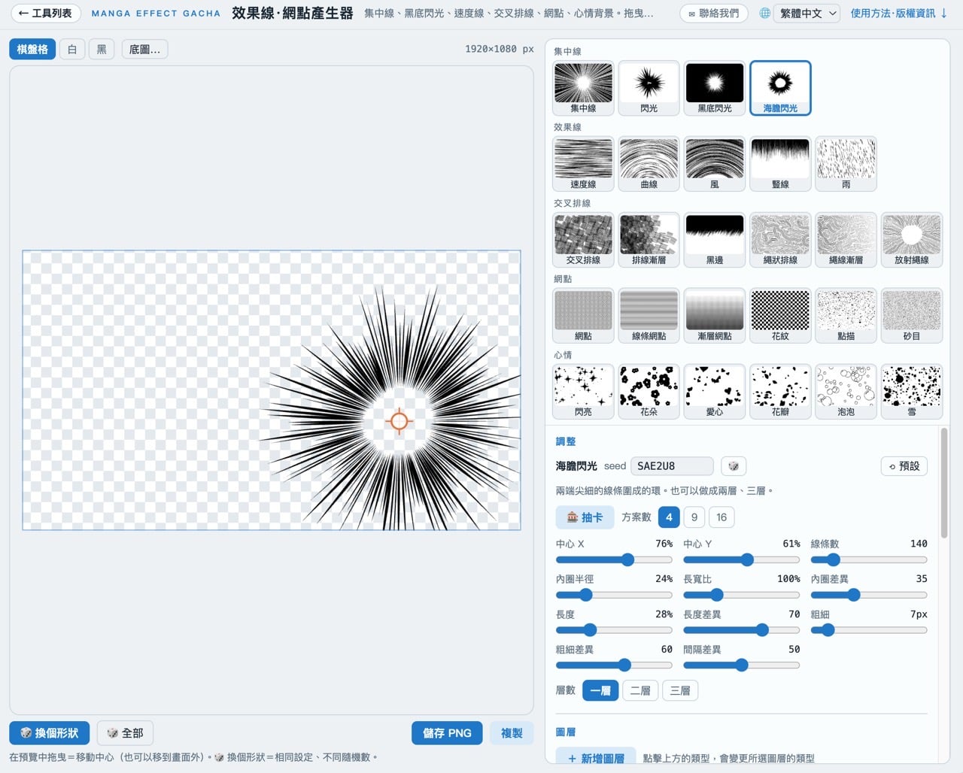Click the seed input field SAE2U8

pos(672,466)
